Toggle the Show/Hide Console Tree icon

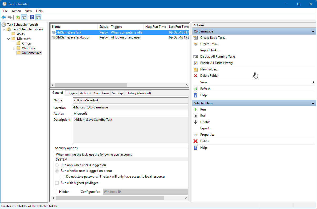click(24, 17)
